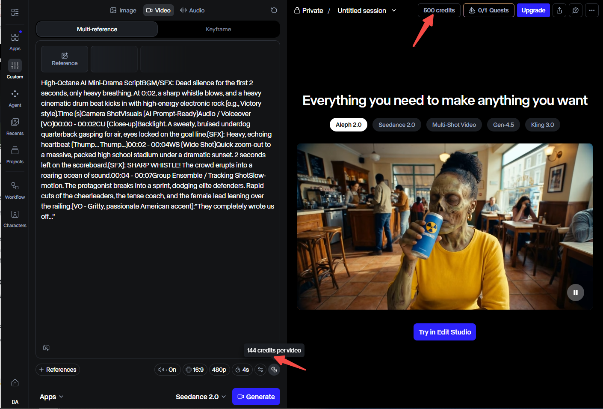Click the Reference upload slot
The width and height of the screenshot is (603, 409).
tap(65, 59)
